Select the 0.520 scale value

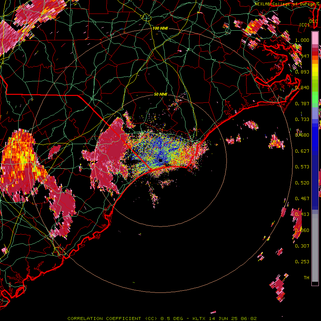coord(302,183)
